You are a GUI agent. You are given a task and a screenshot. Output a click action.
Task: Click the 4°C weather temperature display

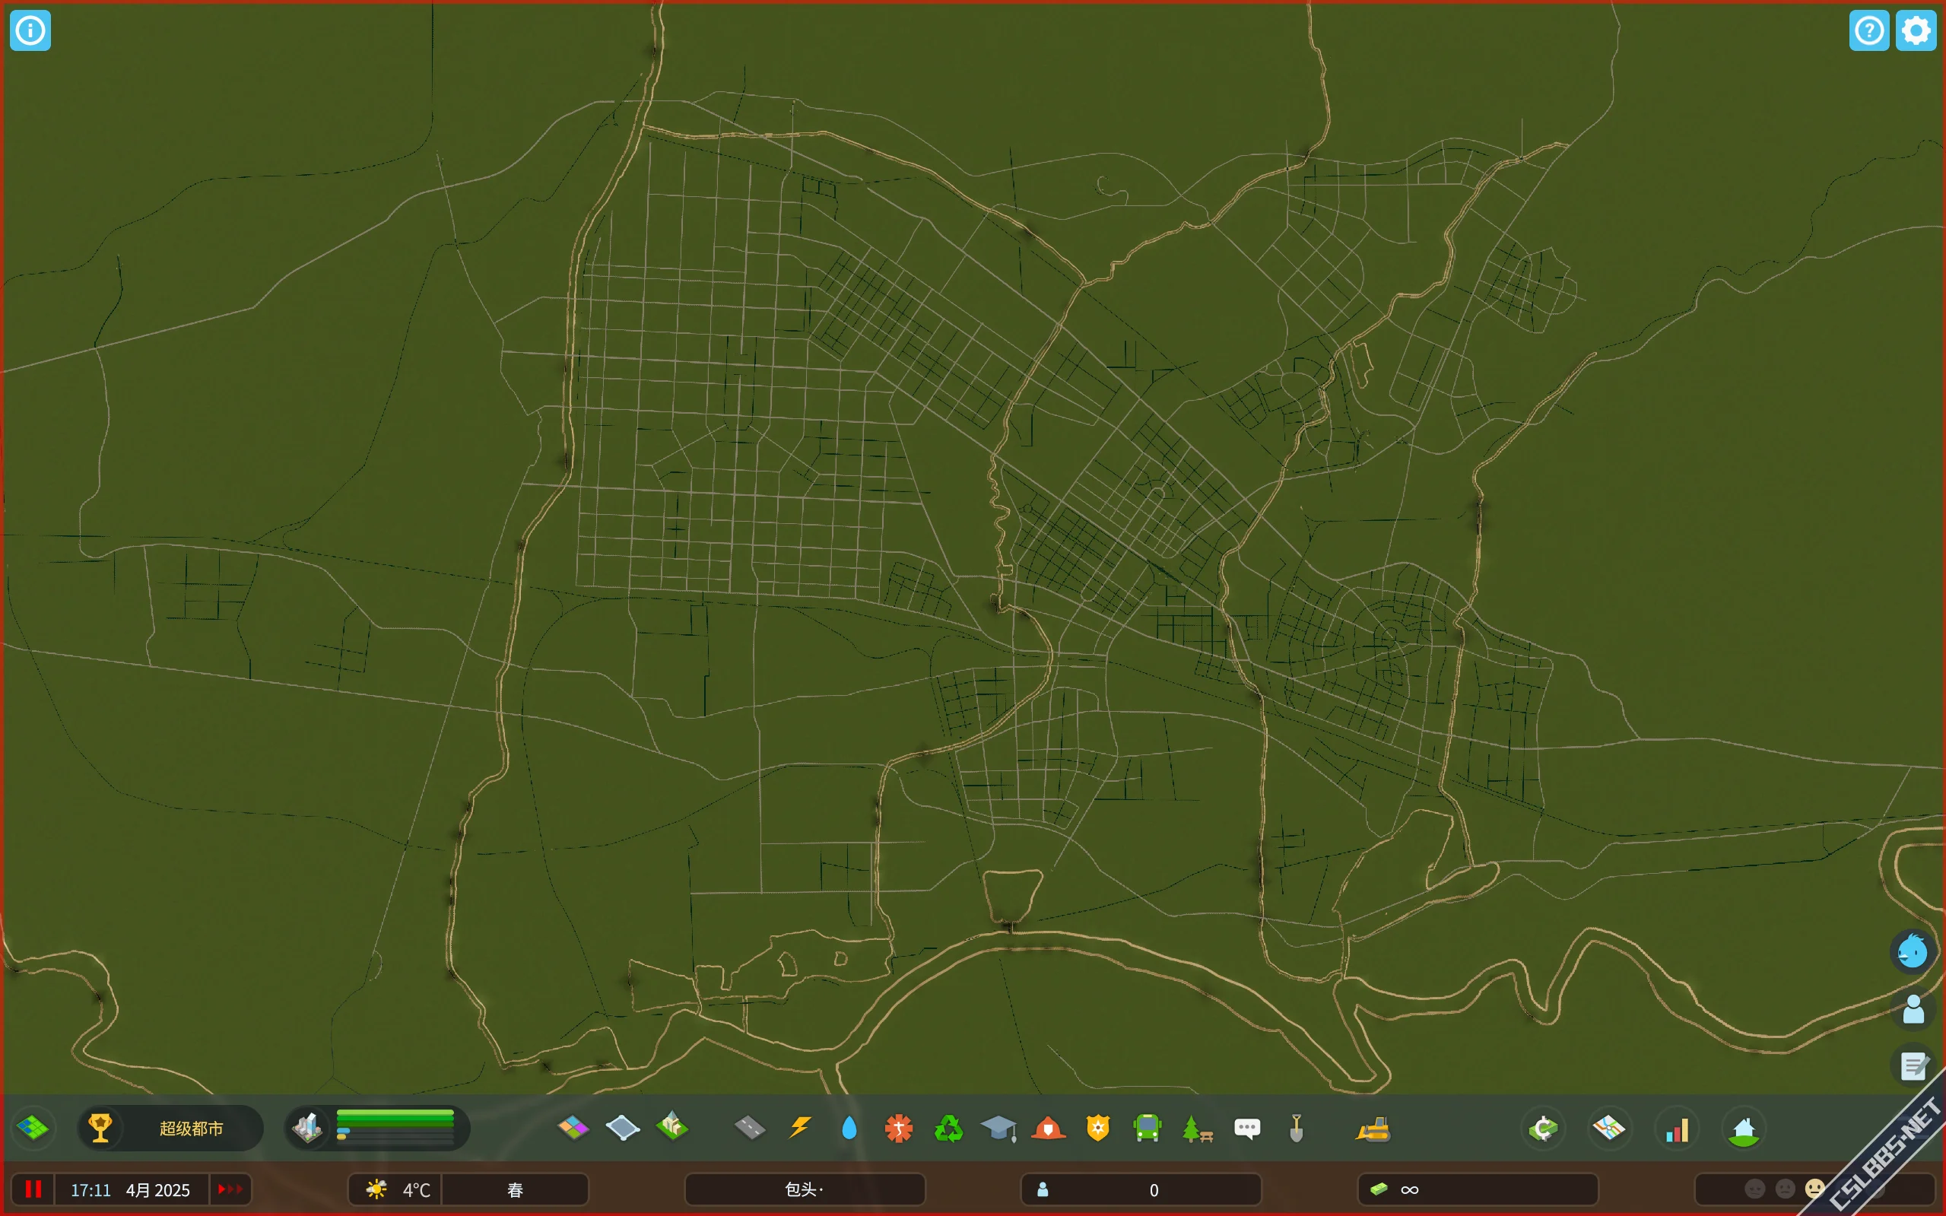[395, 1189]
